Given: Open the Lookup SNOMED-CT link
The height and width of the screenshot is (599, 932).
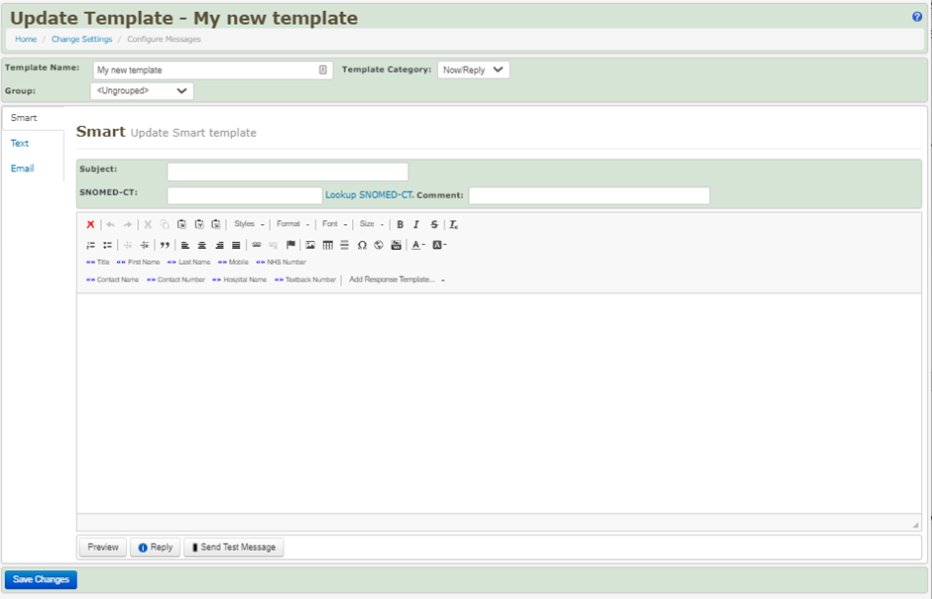Looking at the screenshot, I should 369,195.
